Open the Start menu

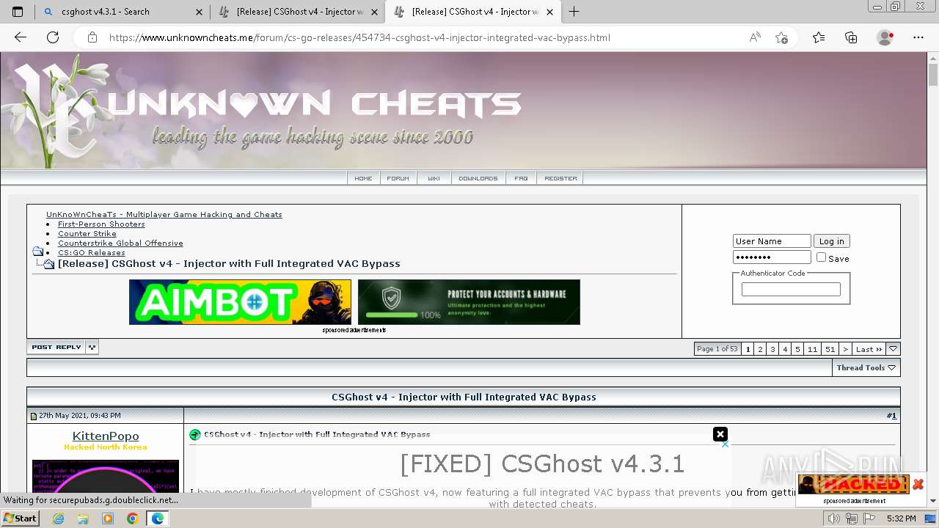tap(20, 518)
